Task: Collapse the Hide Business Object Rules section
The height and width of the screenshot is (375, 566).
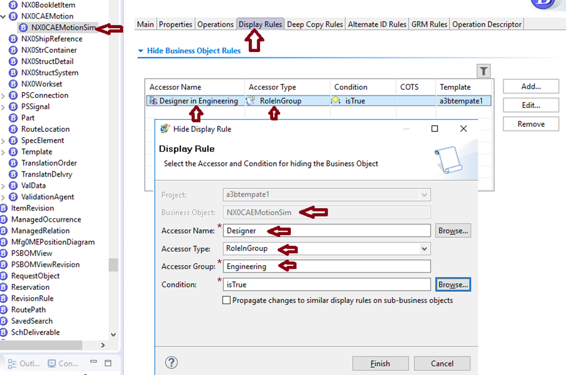Action: click(x=141, y=51)
